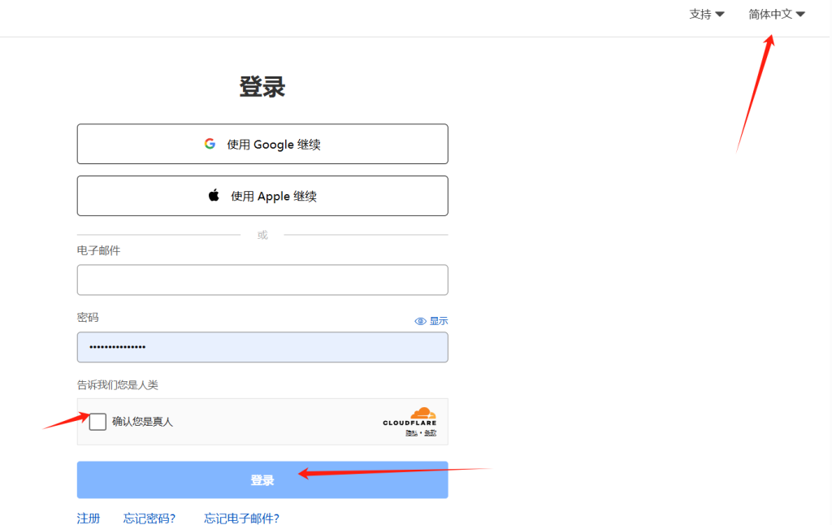Check the 确认您是真人 checkbox
The image size is (832, 525).
pyautogui.click(x=97, y=422)
